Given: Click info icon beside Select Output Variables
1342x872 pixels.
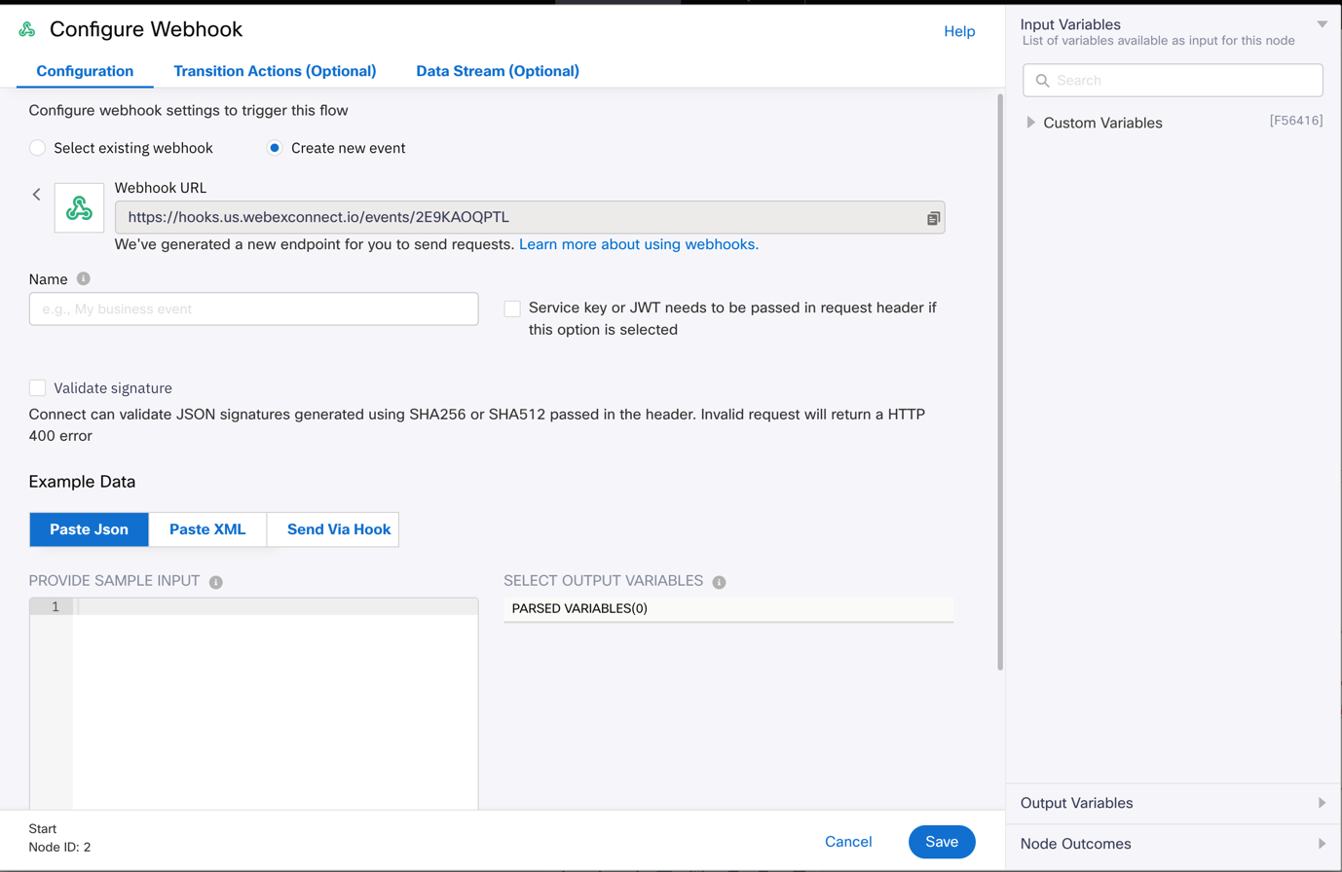Looking at the screenshot, I should (719, 582).
